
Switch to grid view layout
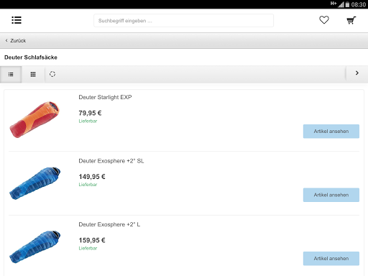[33, 75]
